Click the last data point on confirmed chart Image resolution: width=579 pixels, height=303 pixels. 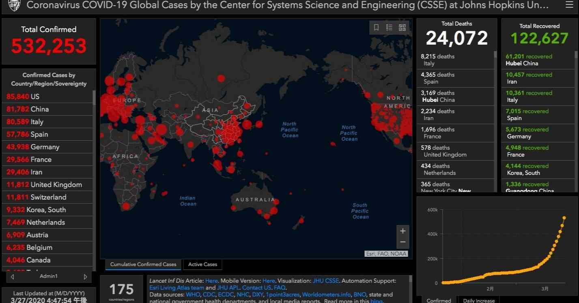(x=564, y=218)
